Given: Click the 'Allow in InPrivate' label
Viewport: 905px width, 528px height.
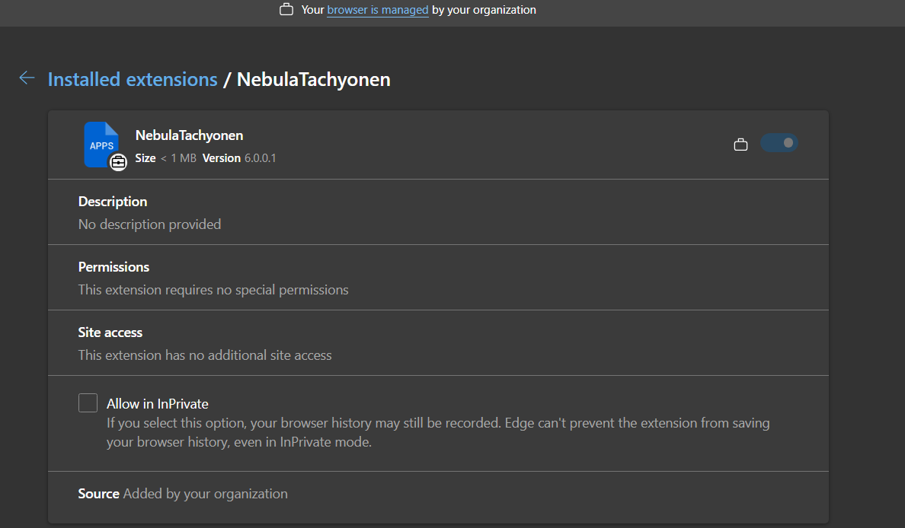Looking at the screenshot, I should (x=158, y=404).
